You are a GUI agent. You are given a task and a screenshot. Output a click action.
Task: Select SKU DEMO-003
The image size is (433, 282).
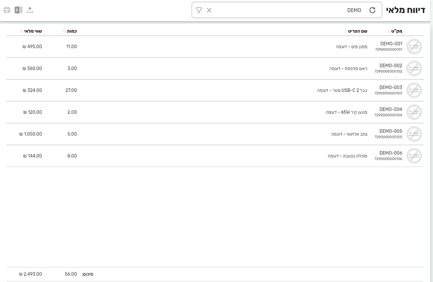[x=391, y=88]
